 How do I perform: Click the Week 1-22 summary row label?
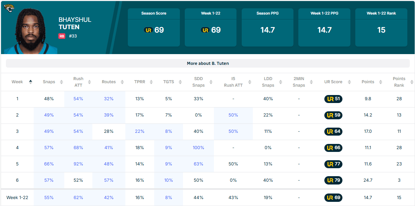(x=17, y=198)
